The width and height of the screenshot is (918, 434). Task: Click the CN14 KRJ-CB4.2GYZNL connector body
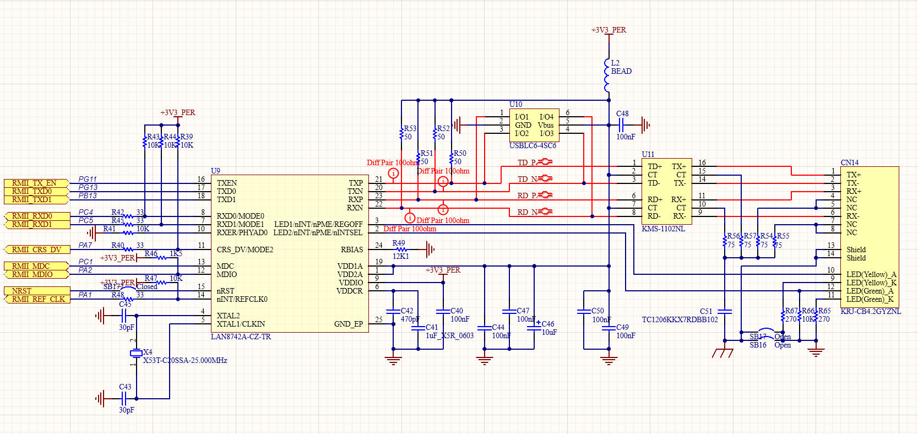tap(870, 237)
